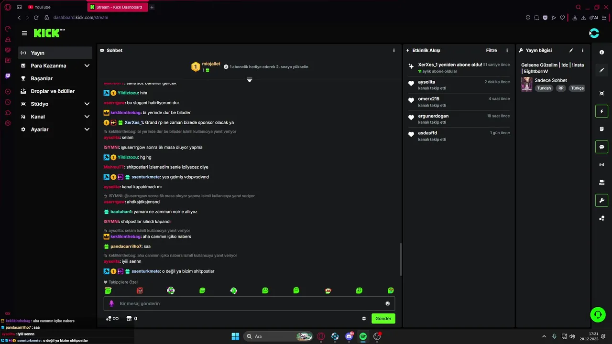Click the document notes icon in right toolbar
Screen dimensions: 612x344
602,129
